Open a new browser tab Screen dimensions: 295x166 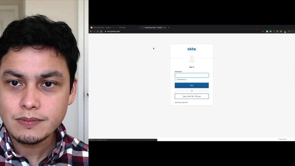tap(169, 27)
